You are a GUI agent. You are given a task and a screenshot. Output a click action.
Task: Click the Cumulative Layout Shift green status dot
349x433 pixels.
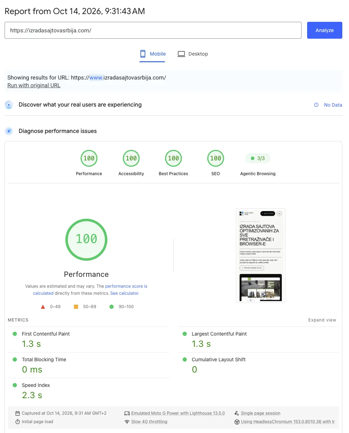pyautogui.click(x=185, y=359)
